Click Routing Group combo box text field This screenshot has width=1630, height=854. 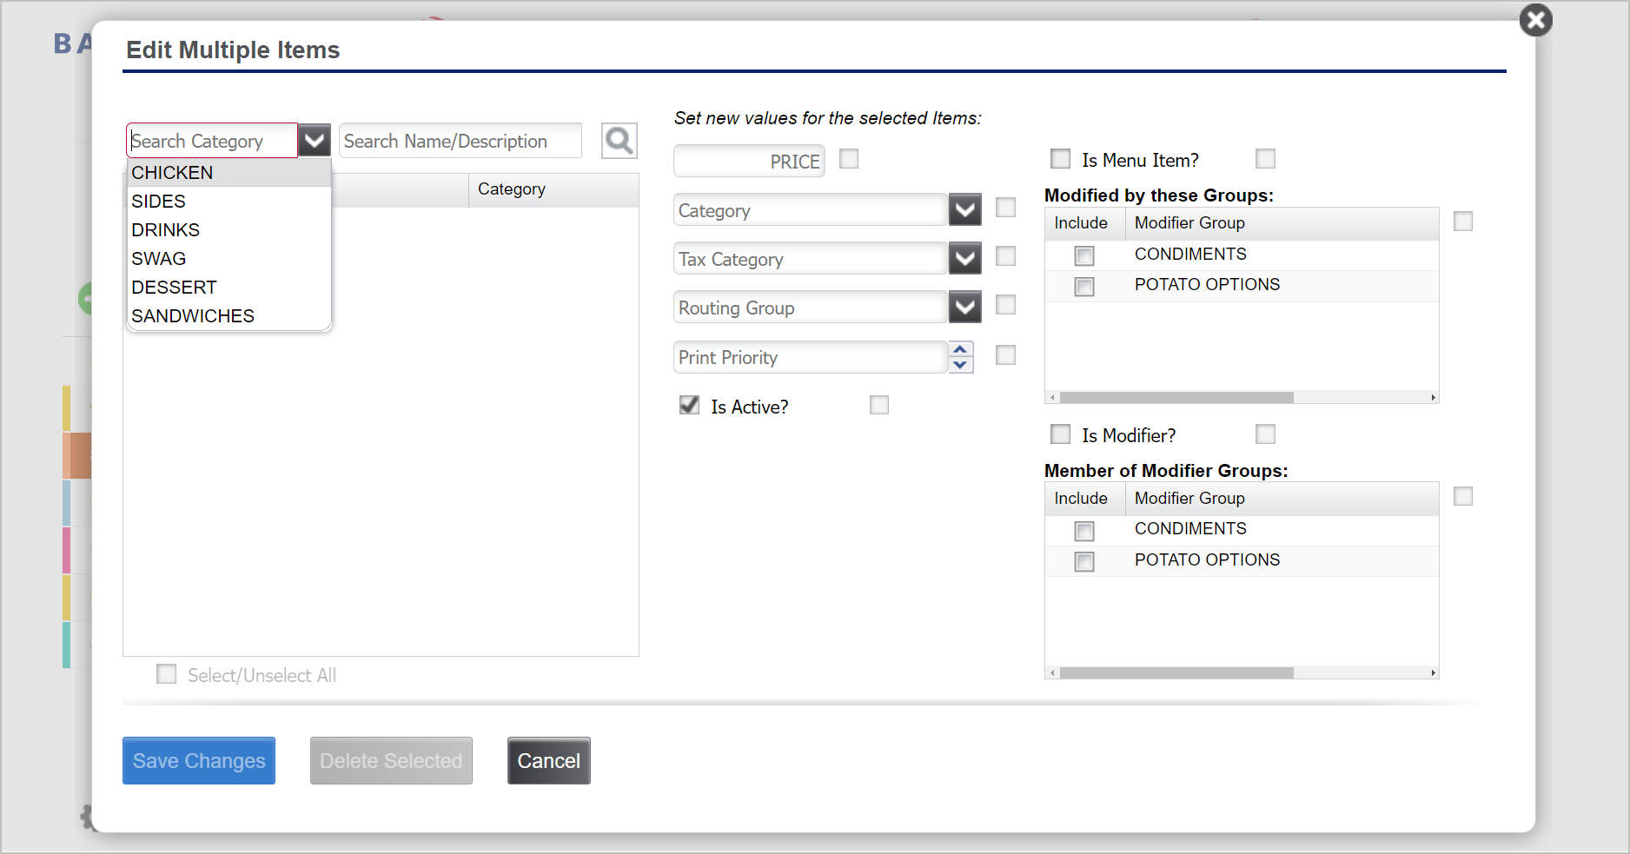(x=811, y=308)
